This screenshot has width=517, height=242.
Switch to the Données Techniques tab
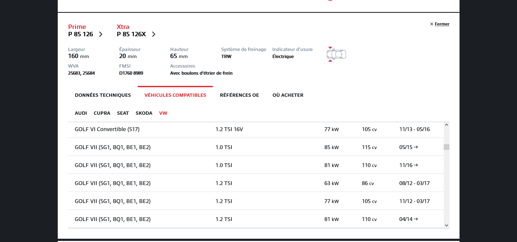(x=103, y=95)
